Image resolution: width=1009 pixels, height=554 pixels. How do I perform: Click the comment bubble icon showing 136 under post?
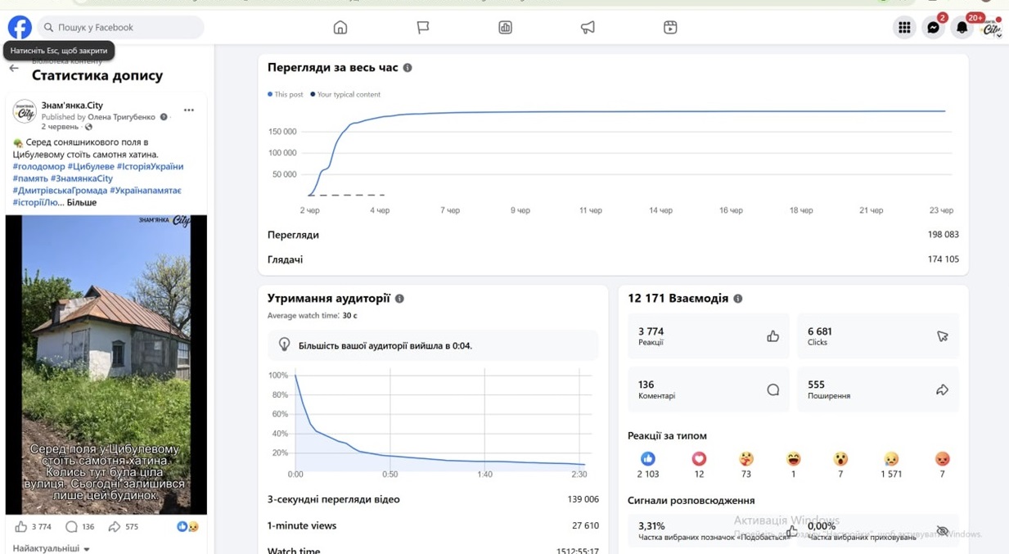pyautogui.click(x=71, y=527)
